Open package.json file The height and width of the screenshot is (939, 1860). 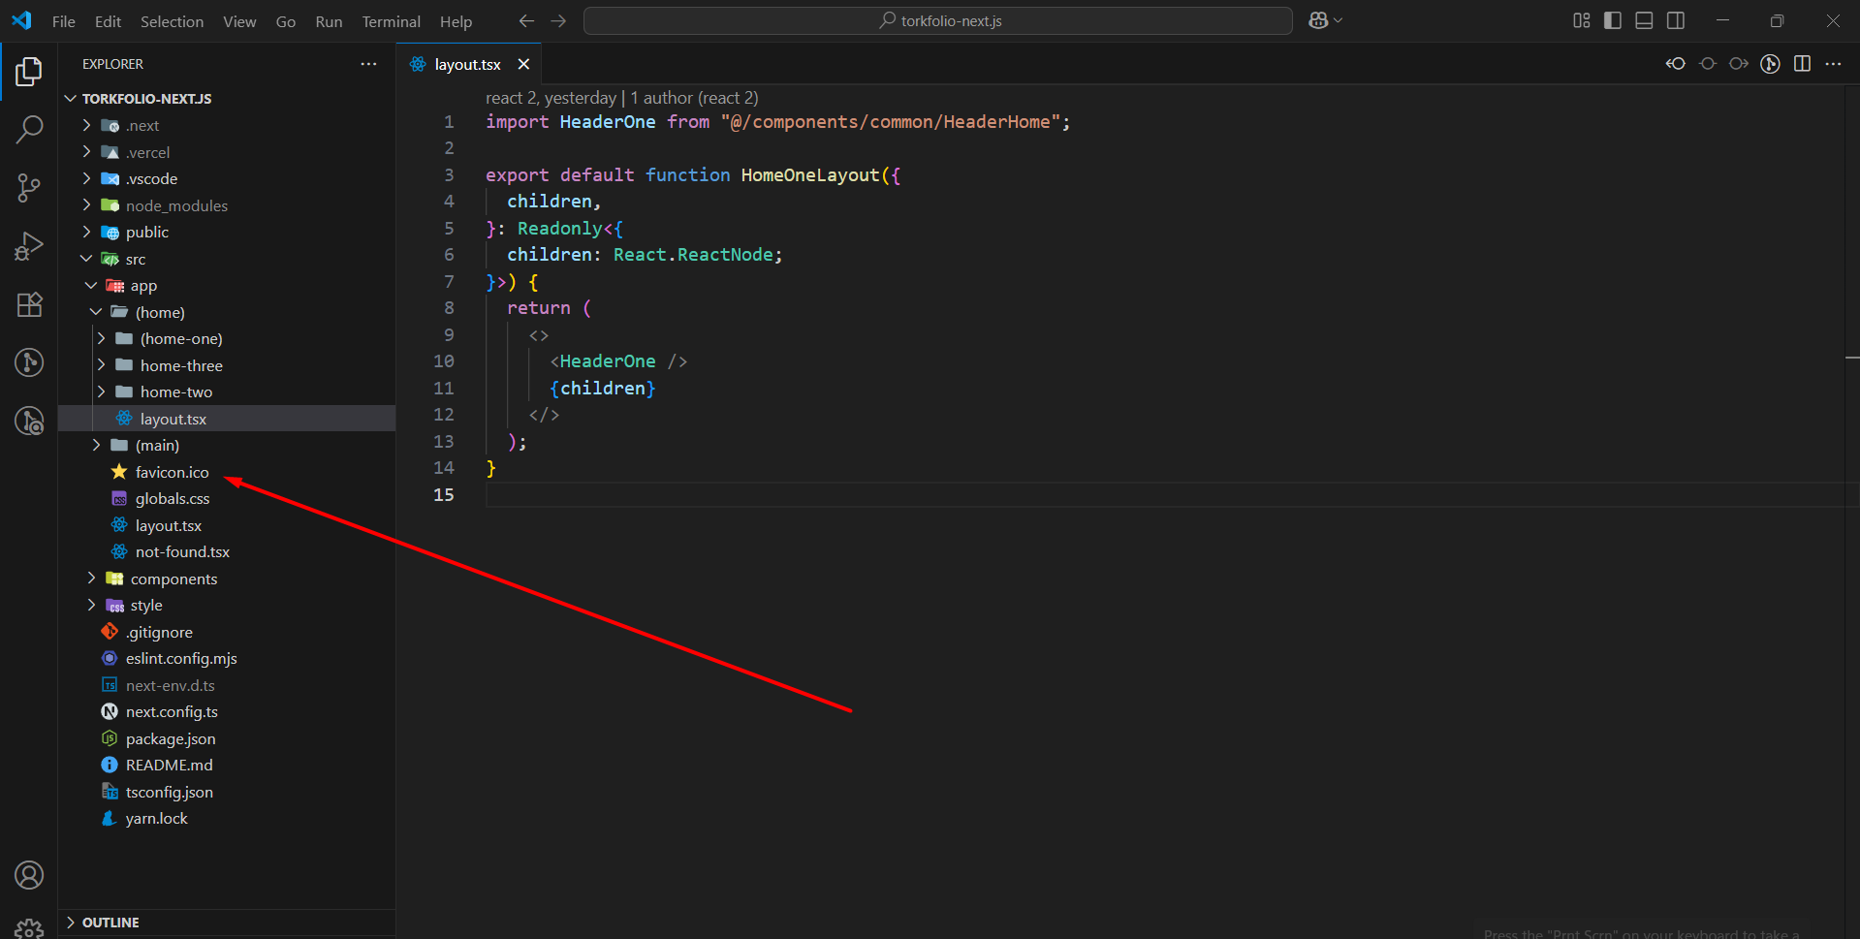(227, 738)
